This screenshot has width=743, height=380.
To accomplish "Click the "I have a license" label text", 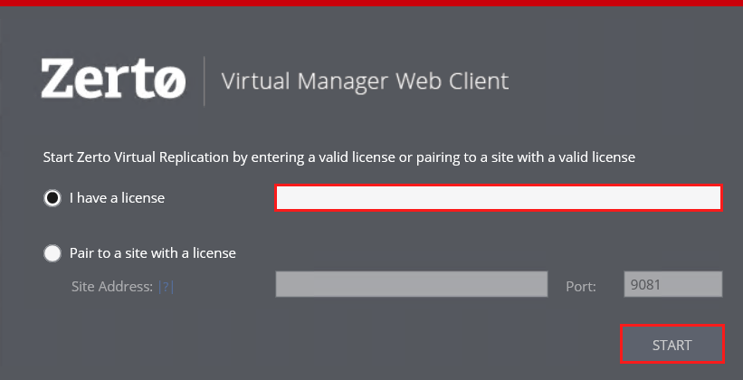I will 117,197.
